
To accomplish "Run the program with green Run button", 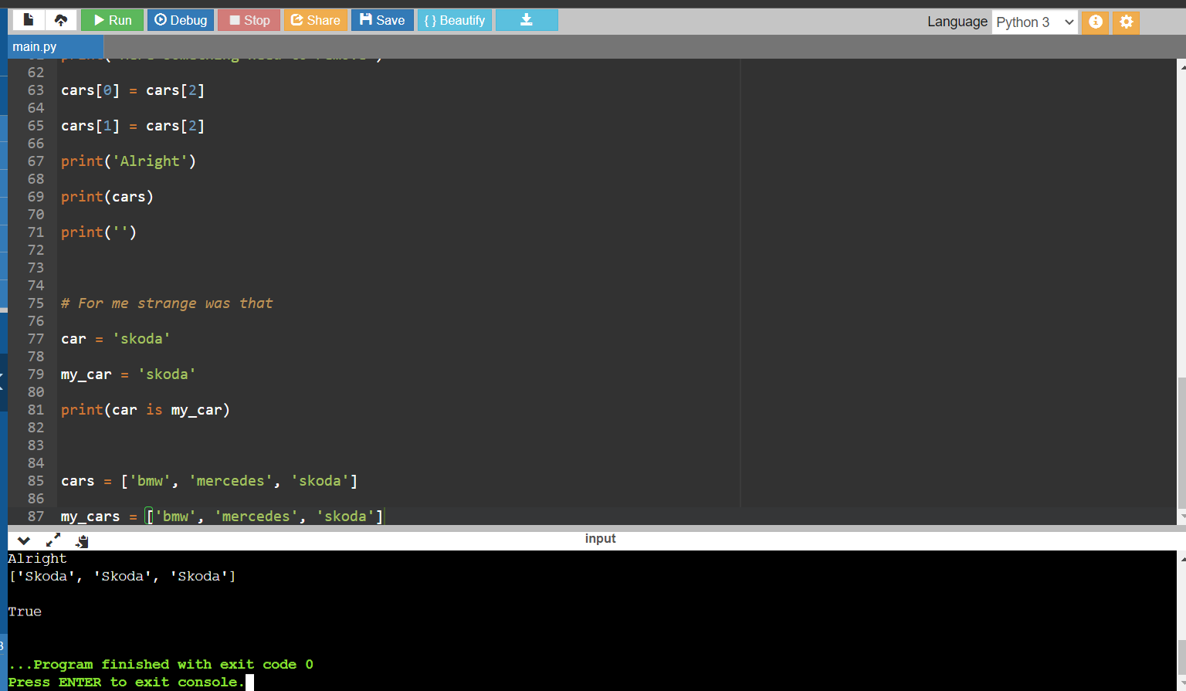I will 113,20.
